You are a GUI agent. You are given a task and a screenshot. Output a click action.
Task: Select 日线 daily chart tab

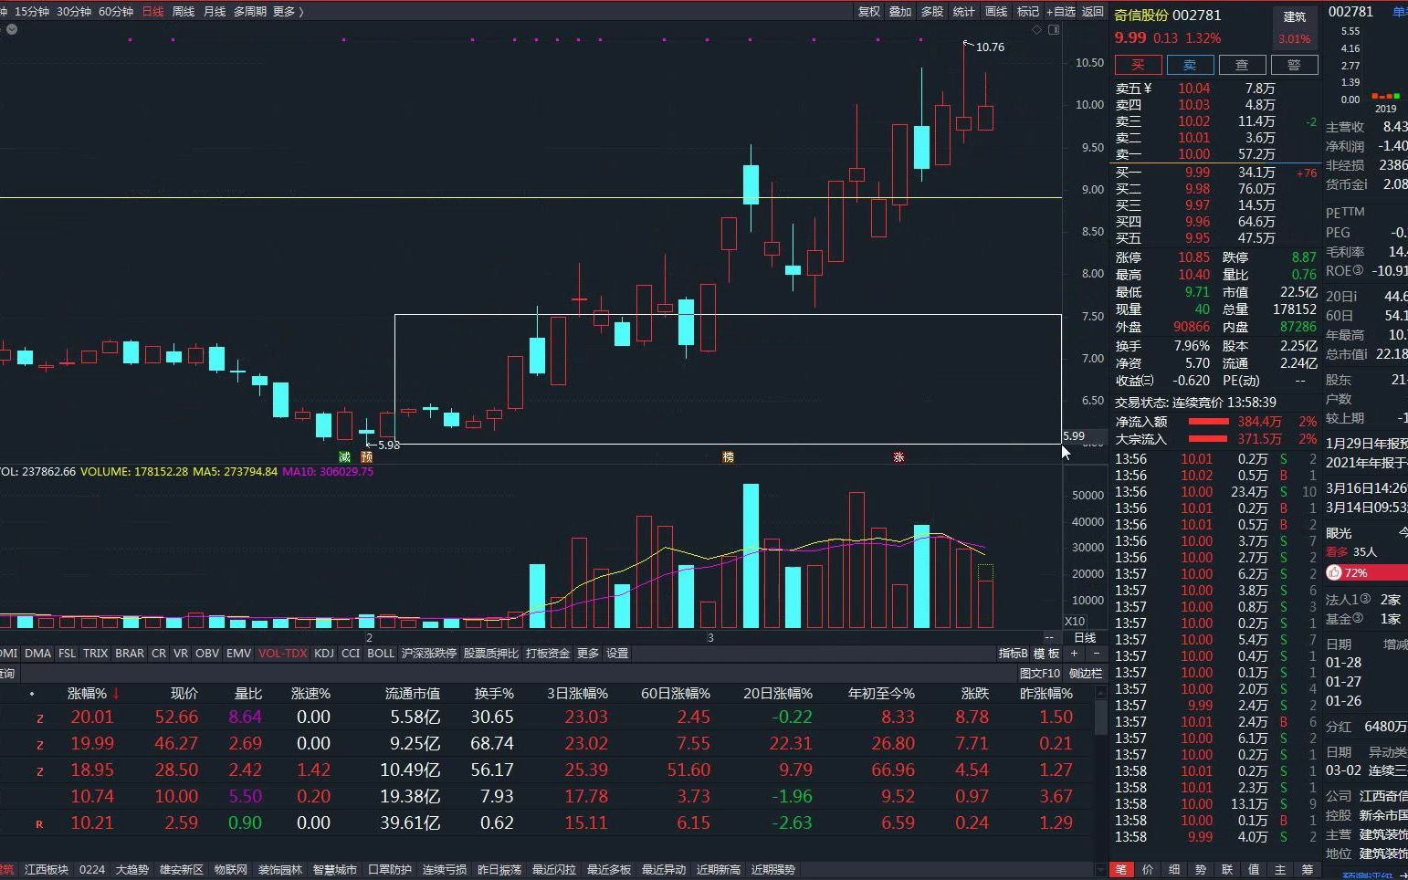tap(152, 11)
